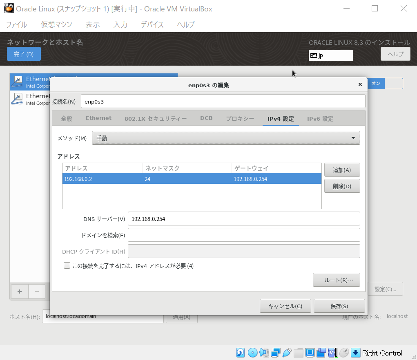Click the ホスト名 input field
The width and height of the screenshot is (417, 360).
coord(103,316)
